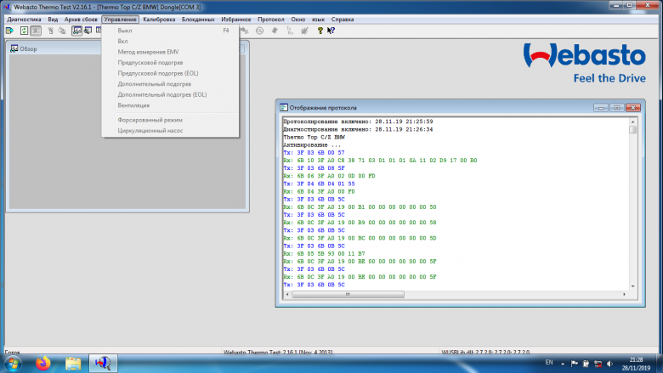The width and height of the screenshot is (663, 373).
Task: Click the volume speaker tray icon
Action: click(609, 364)
